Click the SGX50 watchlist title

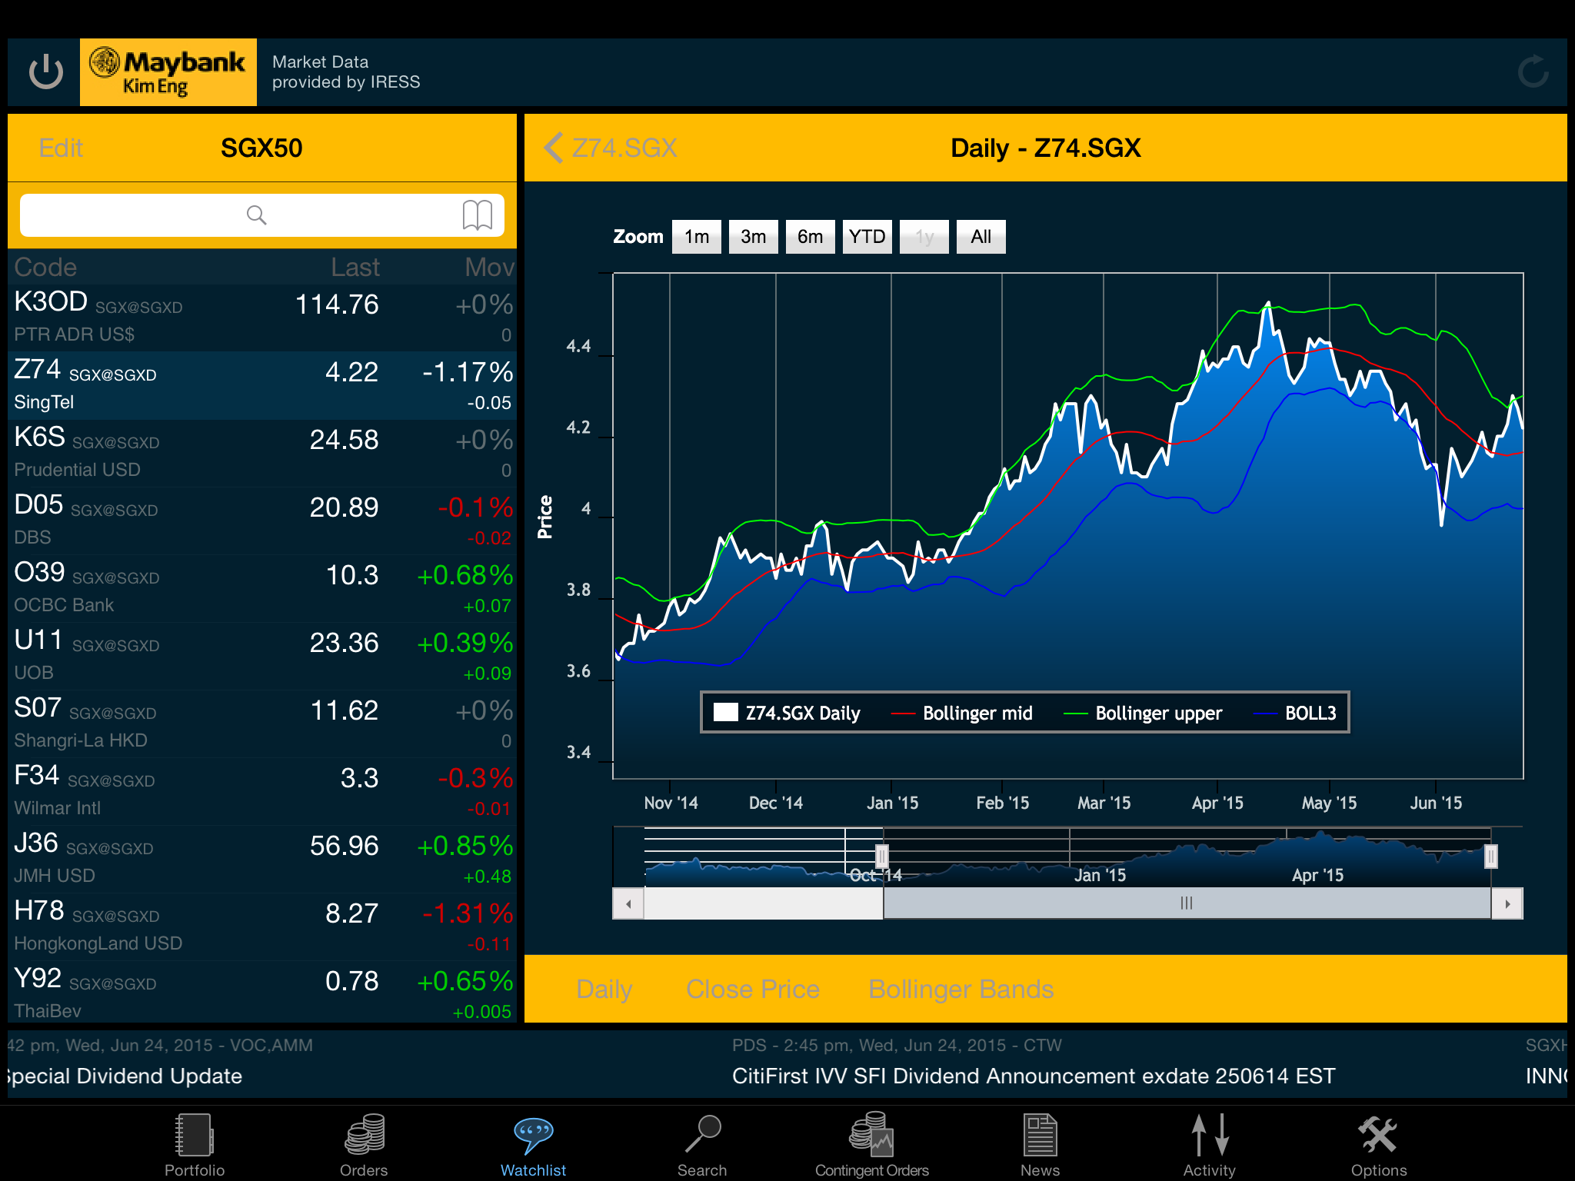coord(261,148)
